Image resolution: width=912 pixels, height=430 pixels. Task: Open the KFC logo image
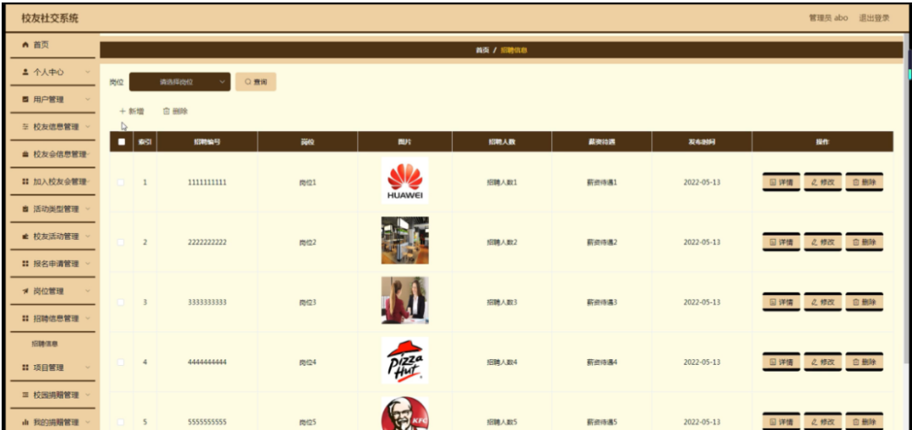coord(404,414)
